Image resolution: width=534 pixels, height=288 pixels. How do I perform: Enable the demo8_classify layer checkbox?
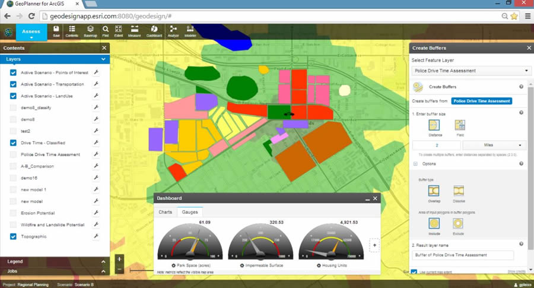click(x=13, y=107)
